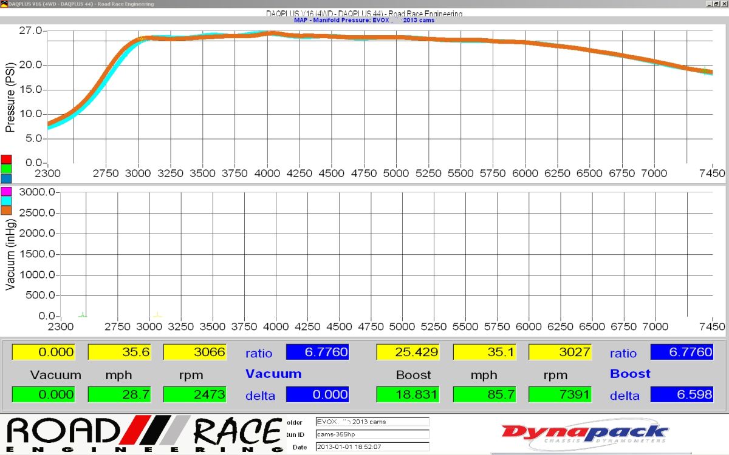729x455 pixels.
Task: Click the Folder field showing EVOX 2013 cams
Action: pos(372,422)
